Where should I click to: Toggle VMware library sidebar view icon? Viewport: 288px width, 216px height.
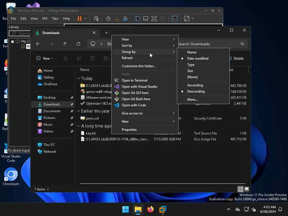coord(137,19)
